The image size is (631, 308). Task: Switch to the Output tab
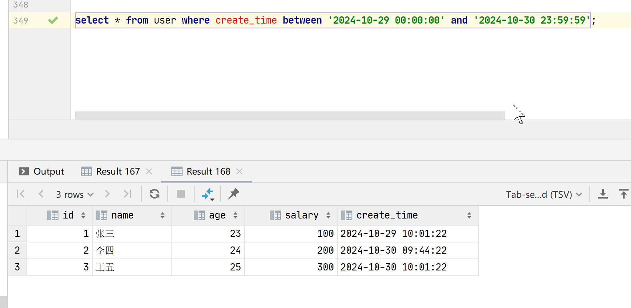(42, 171)
